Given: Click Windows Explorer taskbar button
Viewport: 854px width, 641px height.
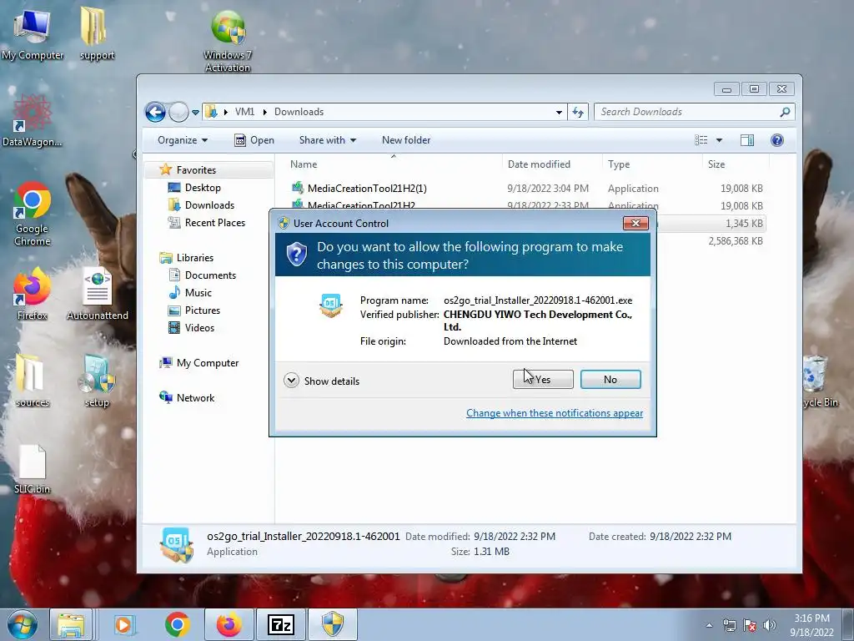Looking at the screenshot, I should (x=71, y=624).
